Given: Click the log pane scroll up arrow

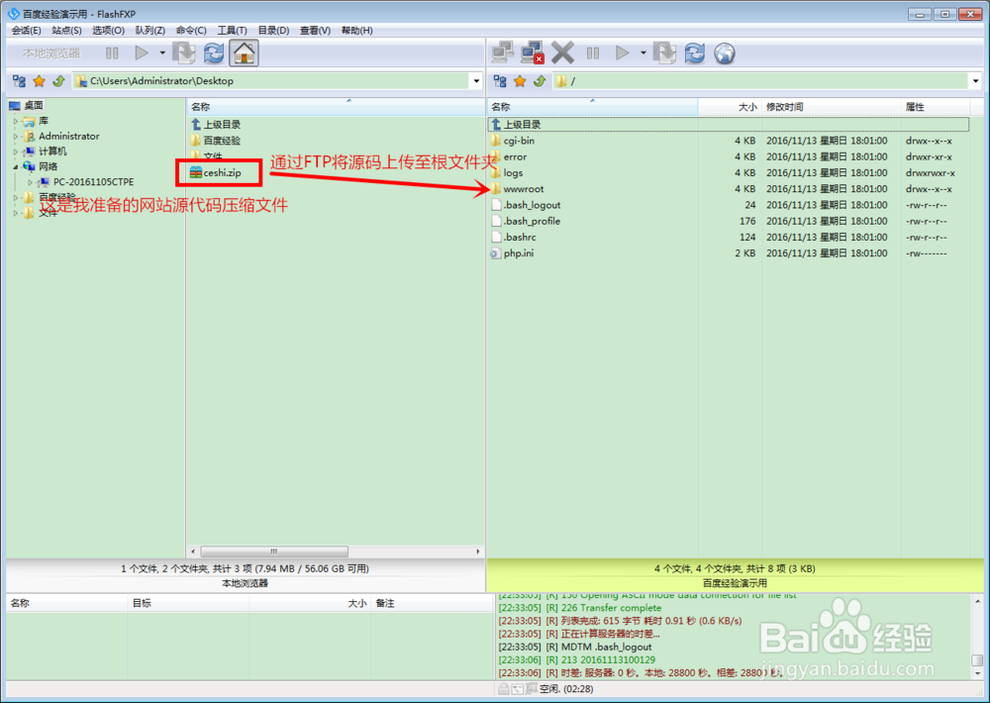Looking at the screenshot, I should (x=977, y=601).
